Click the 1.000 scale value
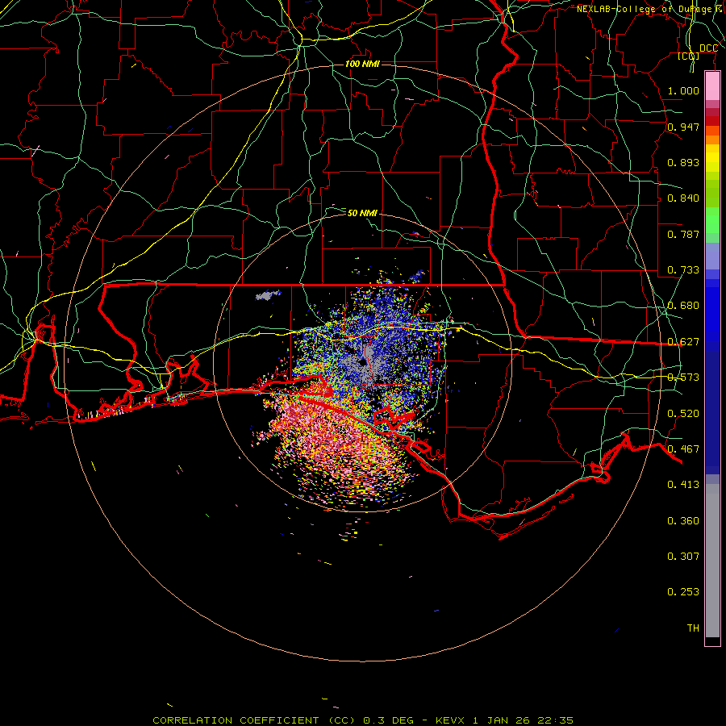Viewport: 726px width, 726px height. [x=683, y=90]
